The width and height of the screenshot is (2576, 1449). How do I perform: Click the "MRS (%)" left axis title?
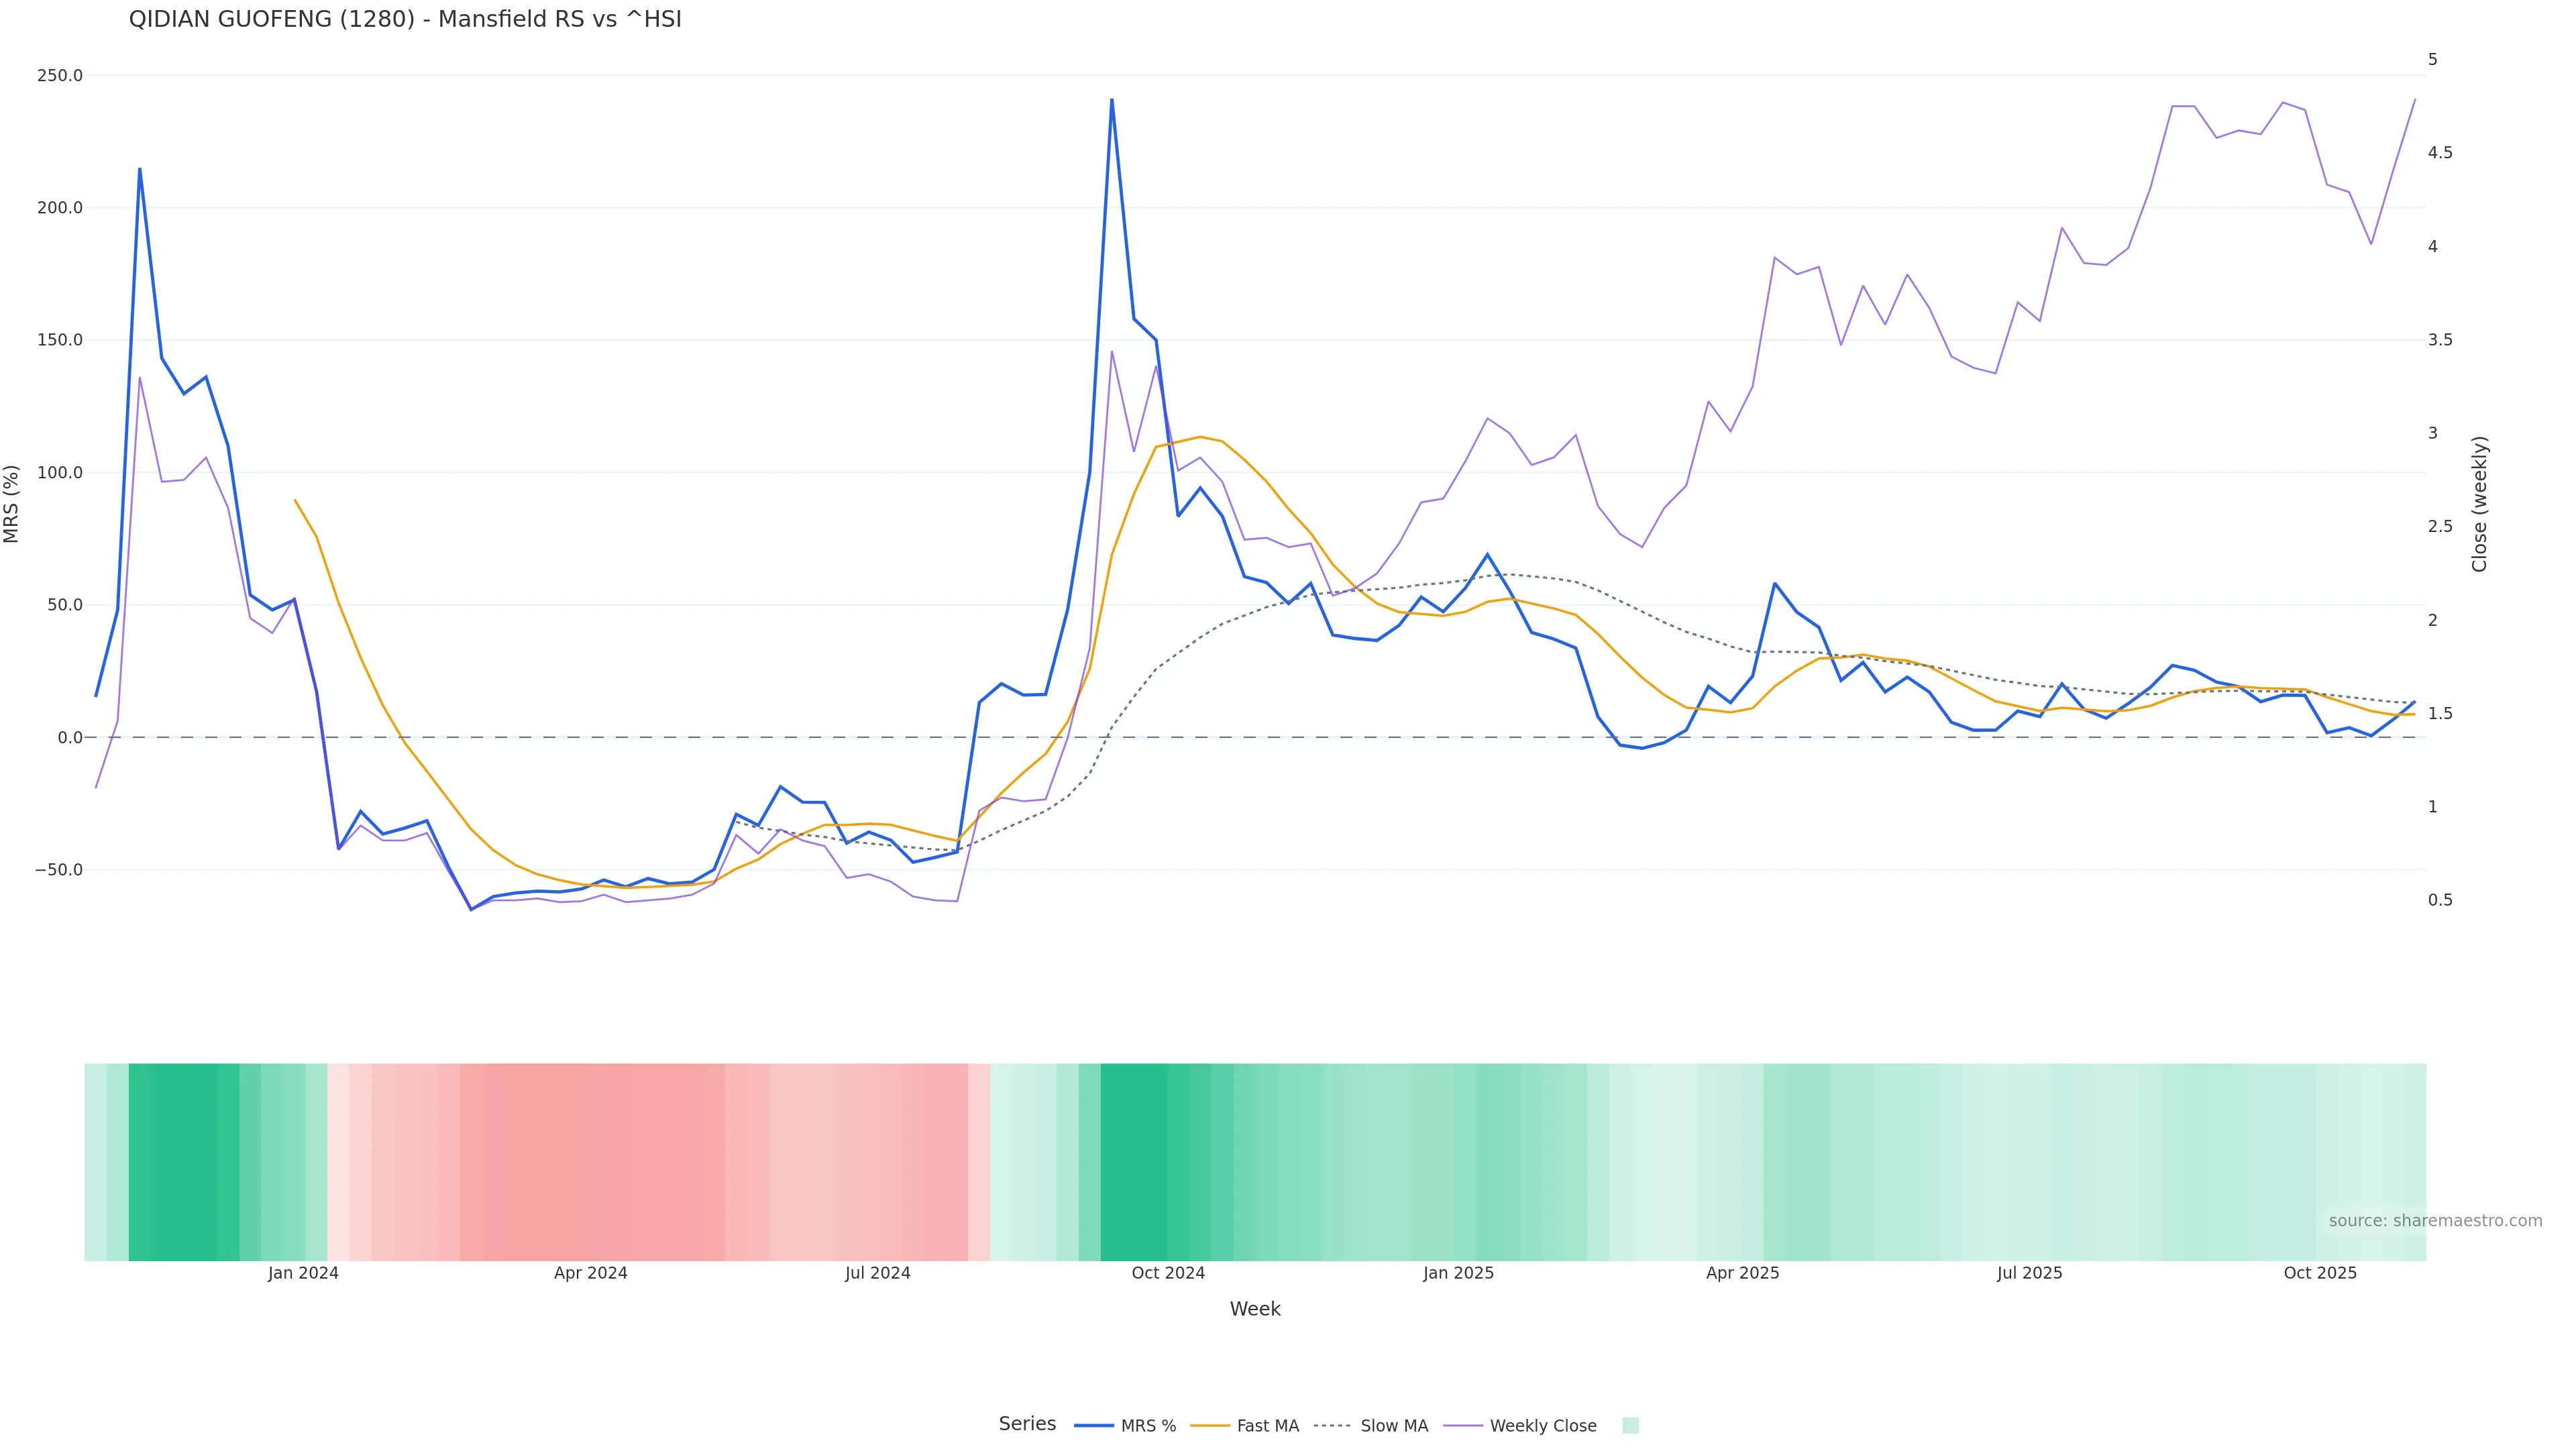tap(12, 504)
